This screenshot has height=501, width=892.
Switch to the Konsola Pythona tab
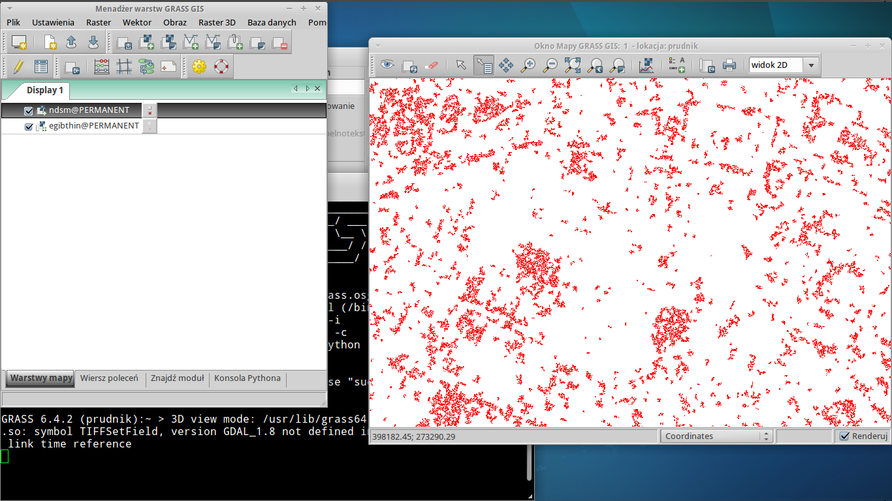pos(247,378)
